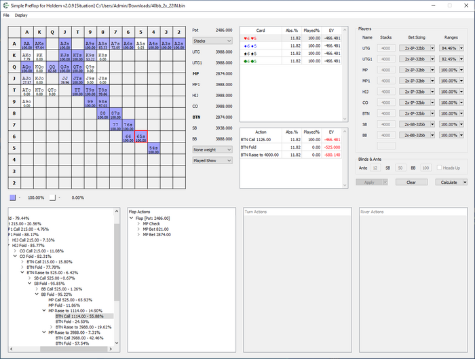Click the Ante input field

(x=375, y=168)
